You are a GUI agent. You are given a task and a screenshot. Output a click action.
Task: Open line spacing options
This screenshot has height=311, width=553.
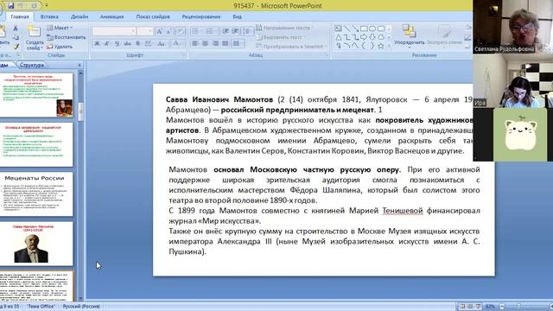click(x=248, y=32)
